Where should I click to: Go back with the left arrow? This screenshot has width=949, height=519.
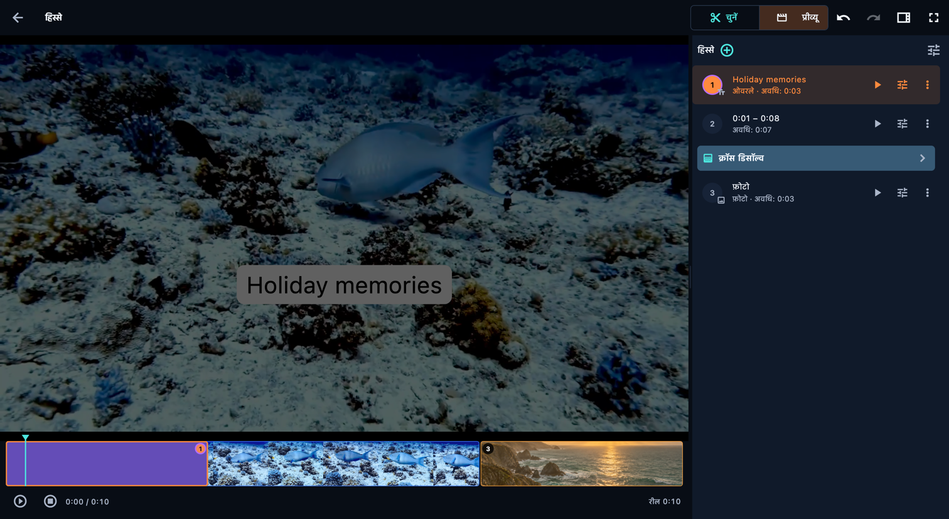(x=18, y=18)
